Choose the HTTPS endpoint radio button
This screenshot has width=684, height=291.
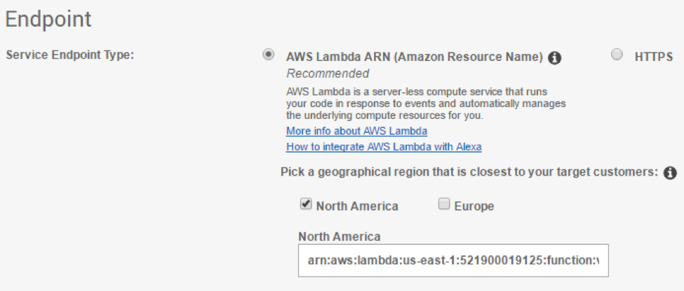click(617, 55)
